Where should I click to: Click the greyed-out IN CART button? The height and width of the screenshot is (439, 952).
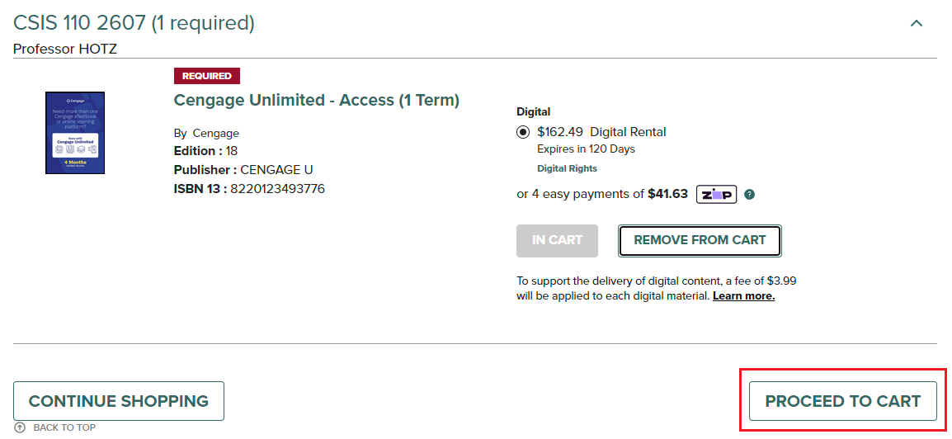[x=557, y=240]
